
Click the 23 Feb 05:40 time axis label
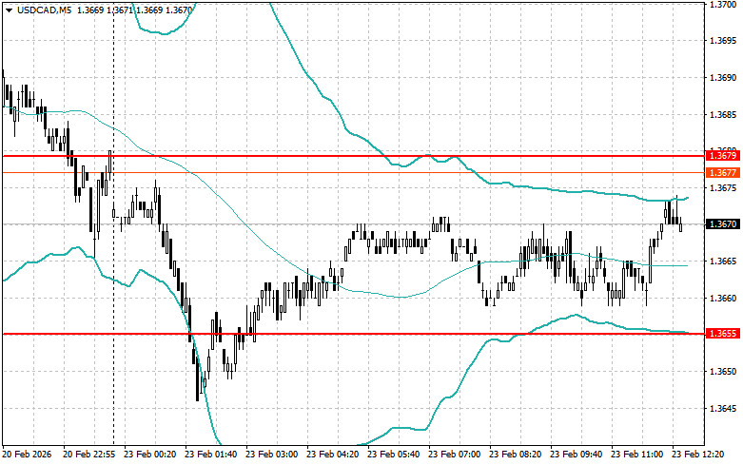coord(393,455)
